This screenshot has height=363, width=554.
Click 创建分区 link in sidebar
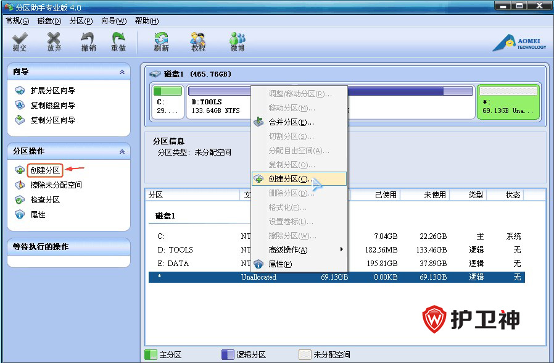click(45, 170)
